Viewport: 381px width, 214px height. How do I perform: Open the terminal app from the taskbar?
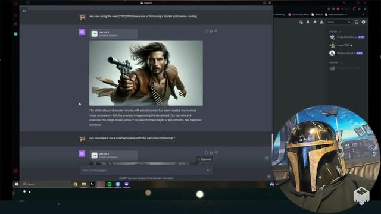click(92, 184)
